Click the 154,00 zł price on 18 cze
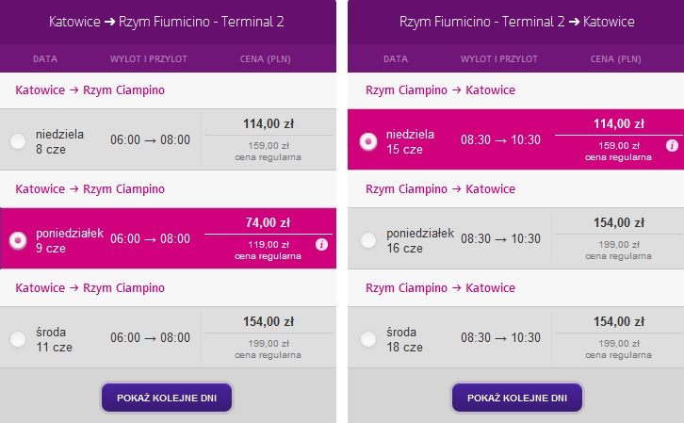The height and width of the screenshot is (423, 684). (619, 322)
